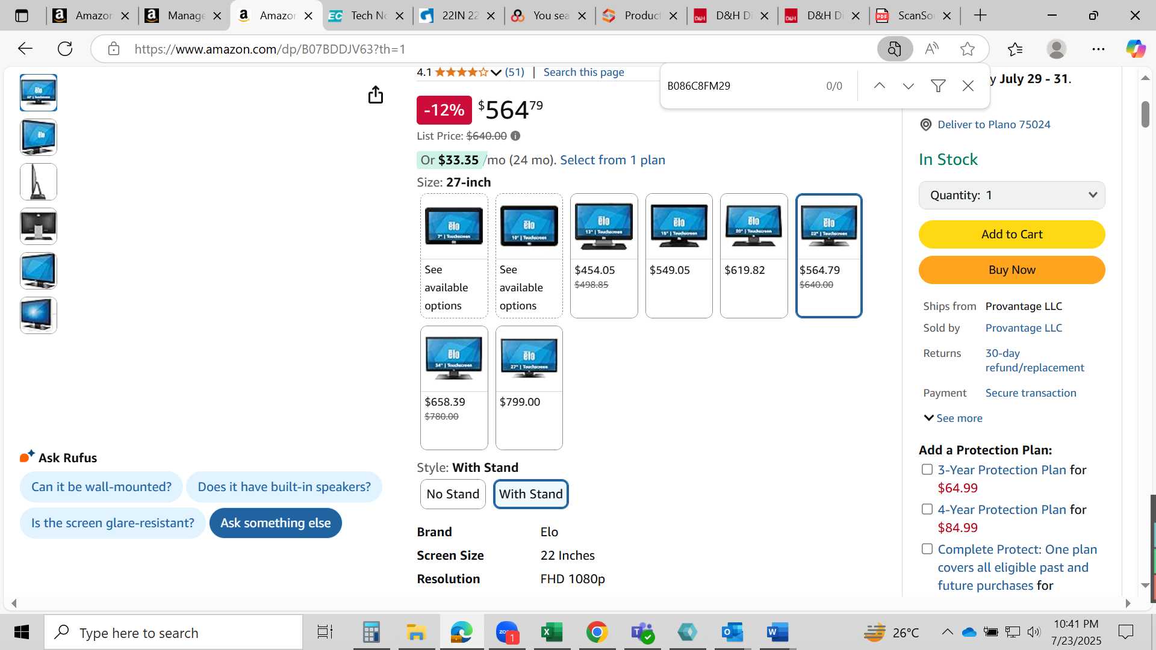
Task: Launch Calculator from the taskbar
Action: tap(371, 633)
